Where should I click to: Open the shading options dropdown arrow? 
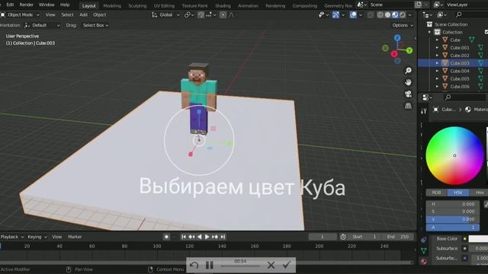coord(410,14)
